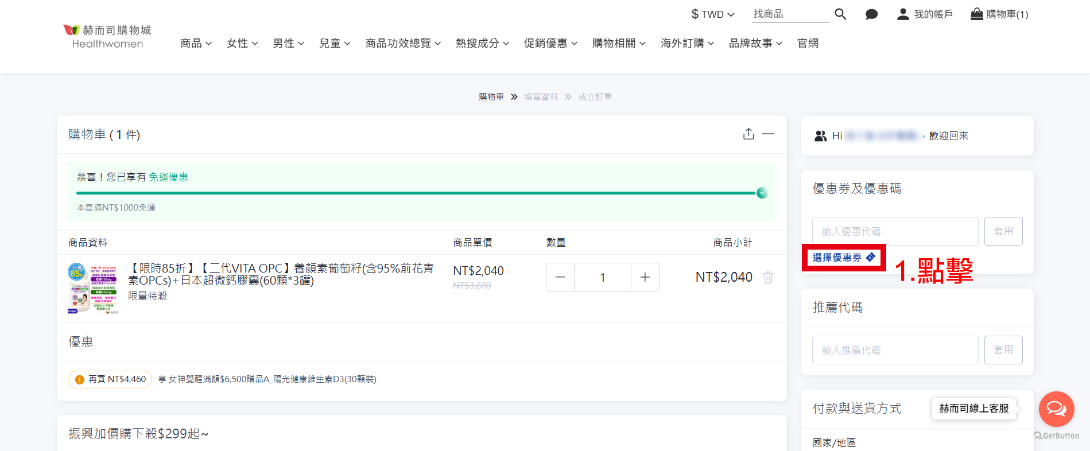The width and height of the screenshot is (1090, 451).
Task: Open the chat message bubble icon
Action: pos(871,14)
